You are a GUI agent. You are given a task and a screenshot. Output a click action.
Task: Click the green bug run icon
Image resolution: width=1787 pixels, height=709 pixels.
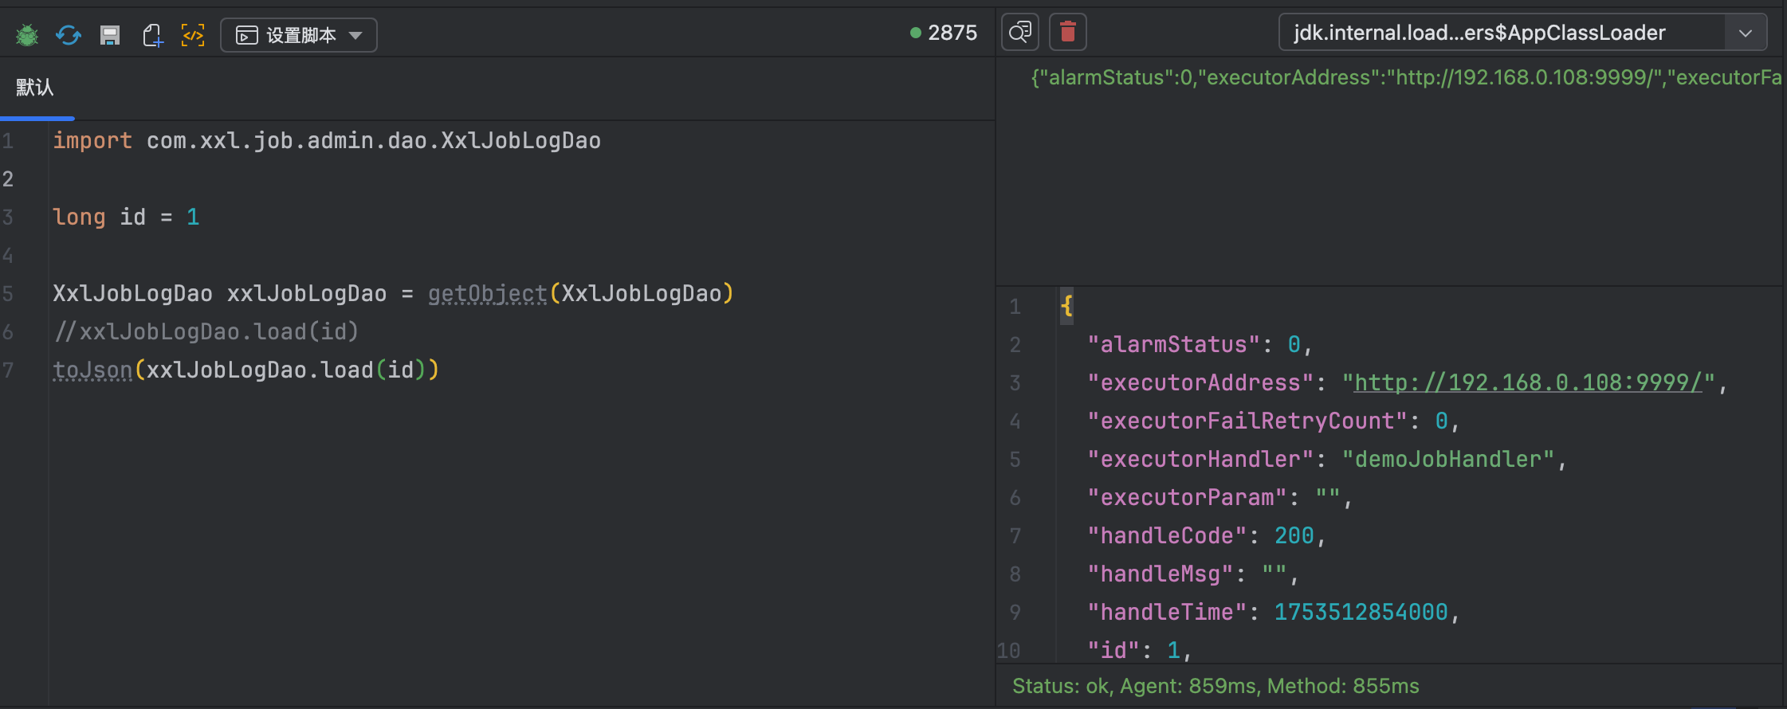pos(27,35)
